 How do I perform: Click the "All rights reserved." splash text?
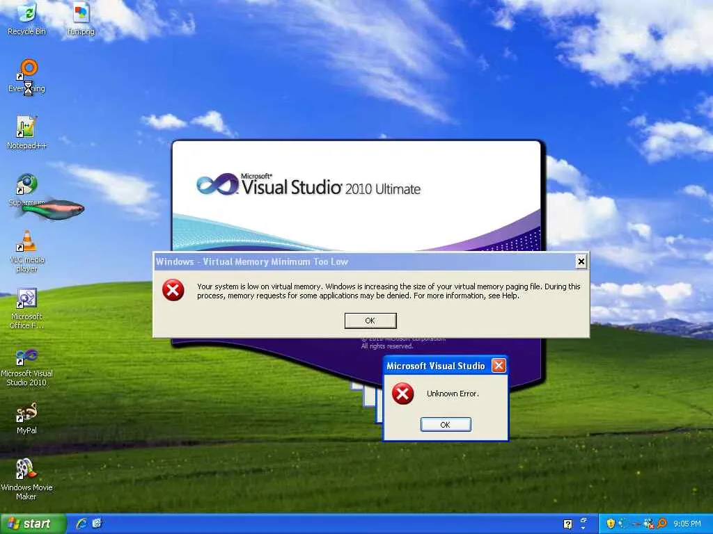click(387, 346)
